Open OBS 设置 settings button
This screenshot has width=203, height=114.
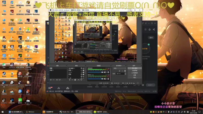coord(135,75)
